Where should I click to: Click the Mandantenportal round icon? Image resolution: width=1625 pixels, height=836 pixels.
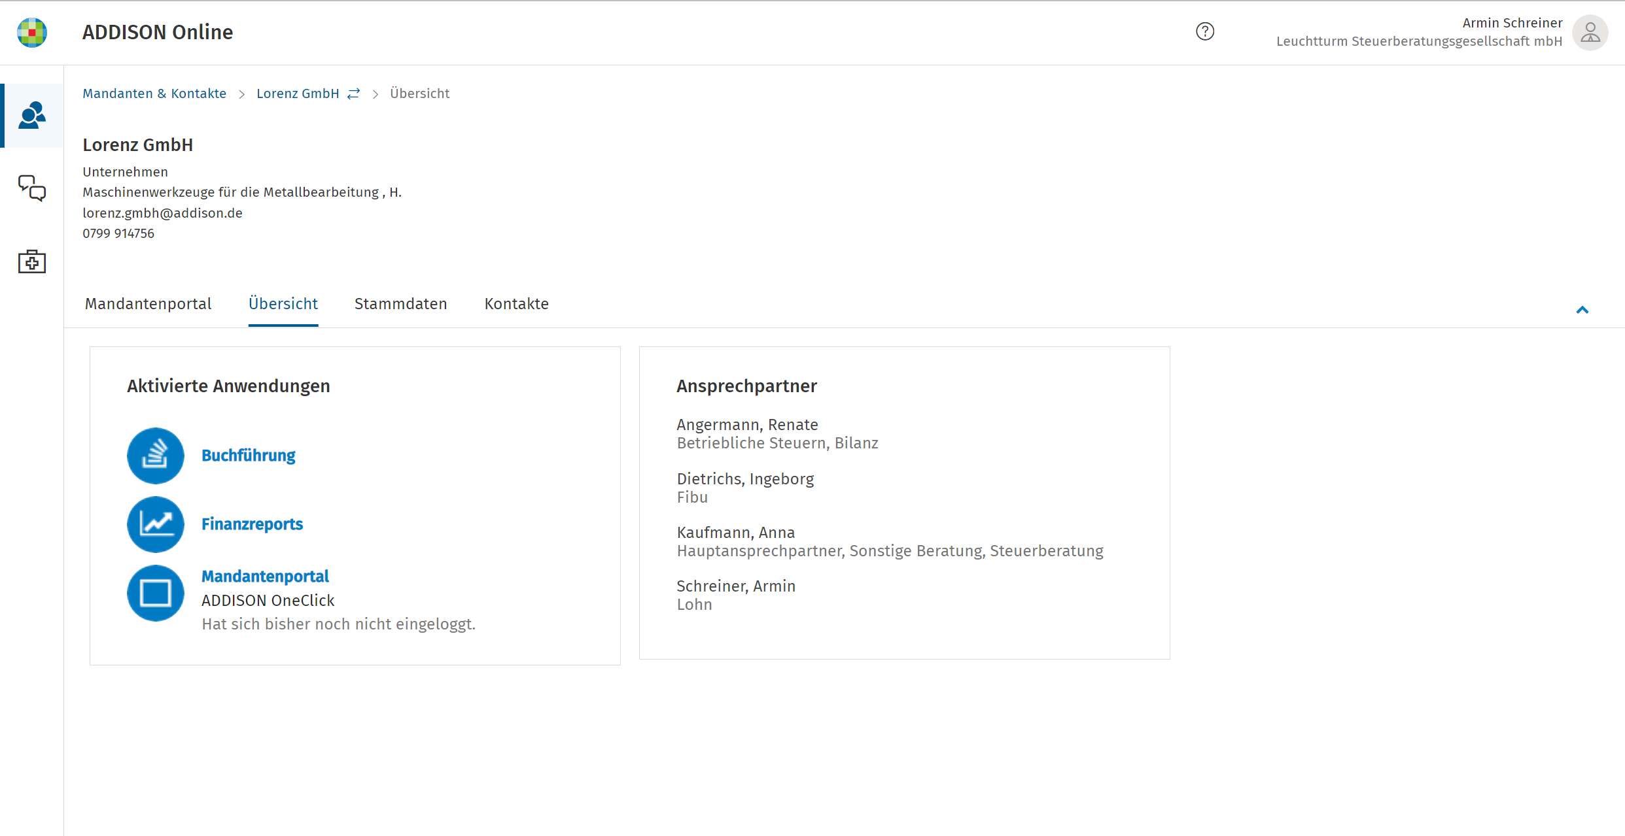pyautogui.click(x=156, y=593)
